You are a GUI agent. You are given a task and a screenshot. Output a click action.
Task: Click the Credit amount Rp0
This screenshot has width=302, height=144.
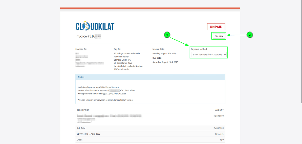click(x=222, y=140)
